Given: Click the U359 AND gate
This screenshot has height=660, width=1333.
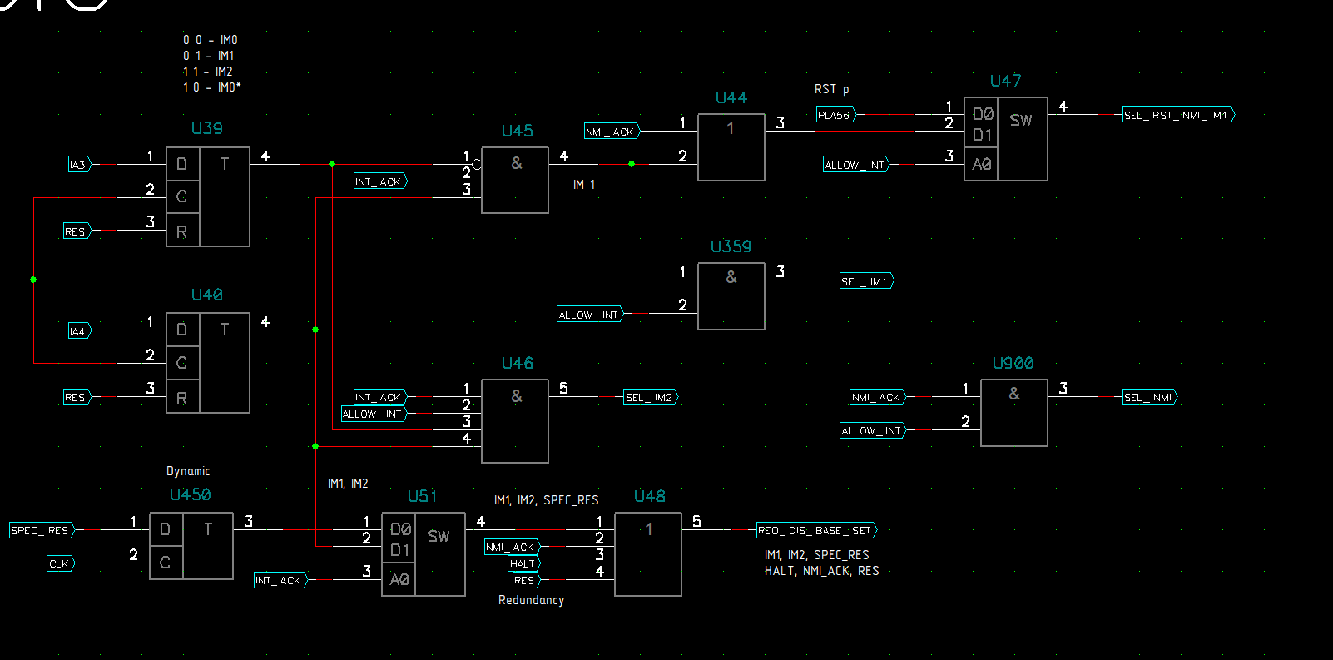Looking at the screenshot, I should click(731, 296).
